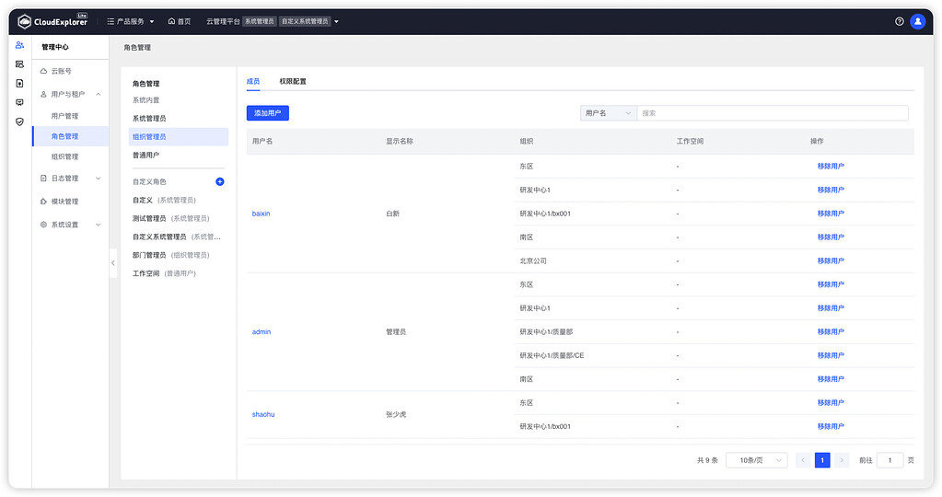The image size is (942, 497).
Task: Open the help question mark icon
Action: pyautogui.click(x=899, y=21)
